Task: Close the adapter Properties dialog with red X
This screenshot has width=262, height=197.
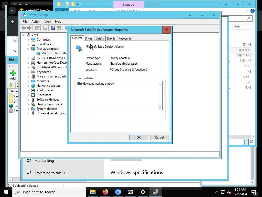Action: 167,30
